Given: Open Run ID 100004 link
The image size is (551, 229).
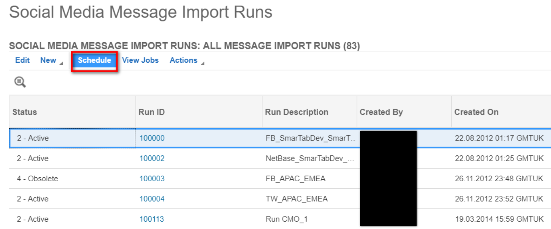Looking at the screenshot, I should [x=152, y=199].
